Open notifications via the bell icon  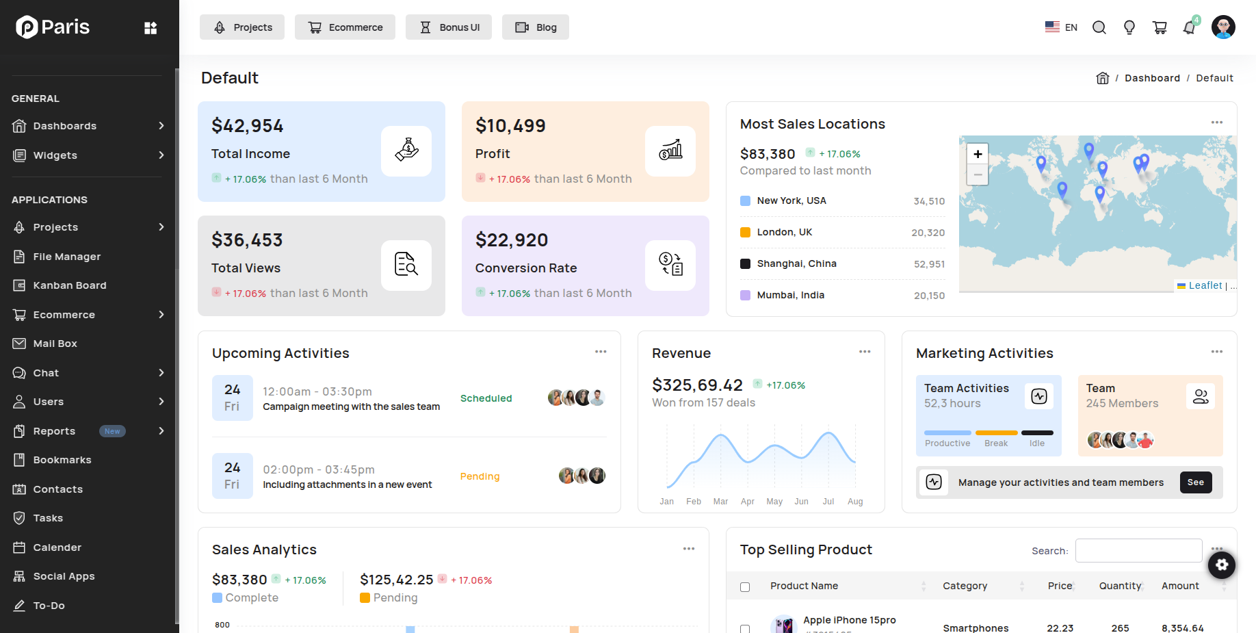point(1190,27)
